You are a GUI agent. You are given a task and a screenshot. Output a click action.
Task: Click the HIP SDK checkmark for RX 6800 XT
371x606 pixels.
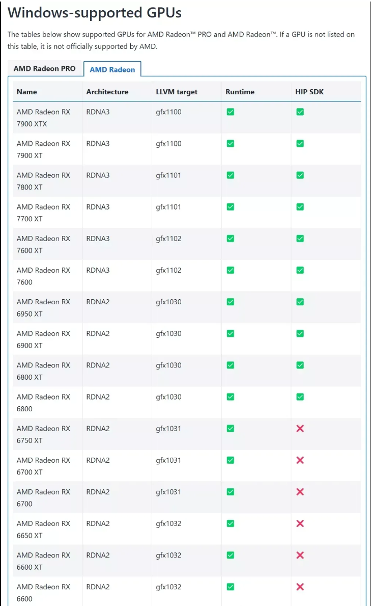click(x=300, y=365)
